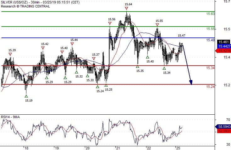Click the blue 15.4427 moving average tag
Screen dimensions: 231x150
click(x=224, y=46)
